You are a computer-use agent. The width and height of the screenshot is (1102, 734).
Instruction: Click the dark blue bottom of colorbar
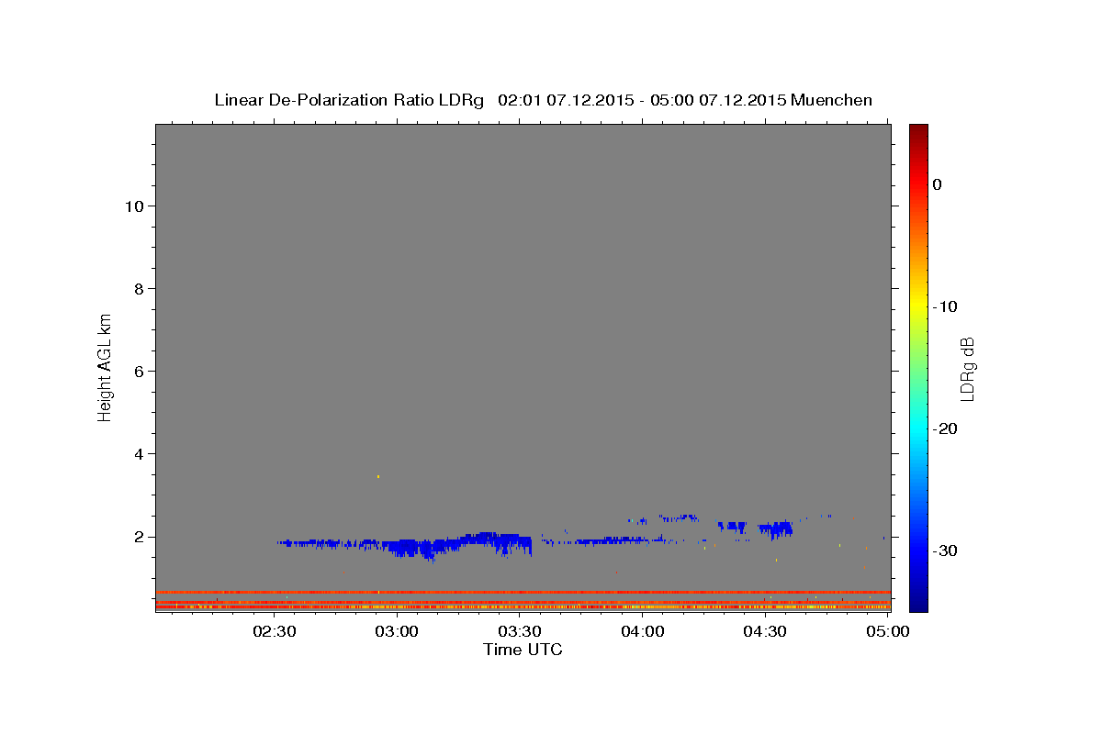tap(918, 601)
